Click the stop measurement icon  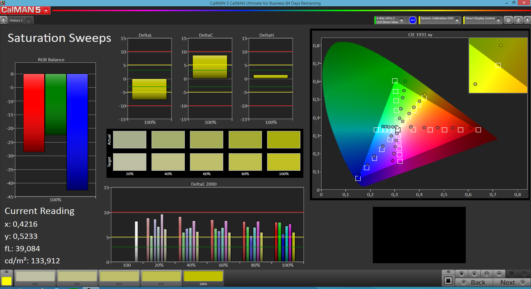pyautogui.click(x=461, y=274)
